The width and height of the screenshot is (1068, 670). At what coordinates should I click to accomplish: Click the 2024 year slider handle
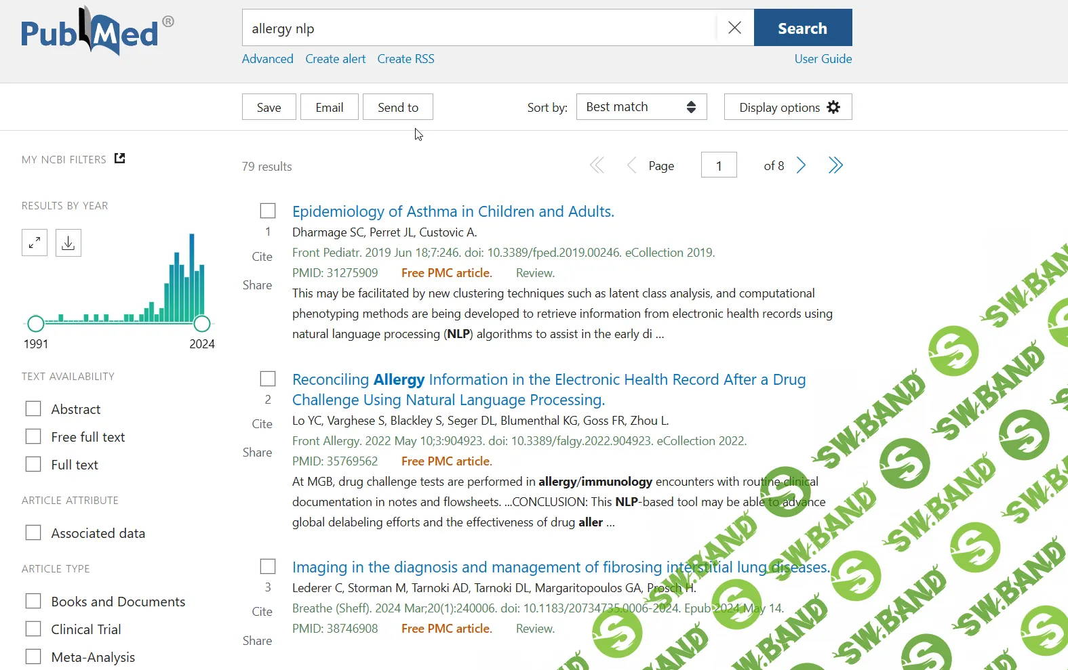coord(202,323)
